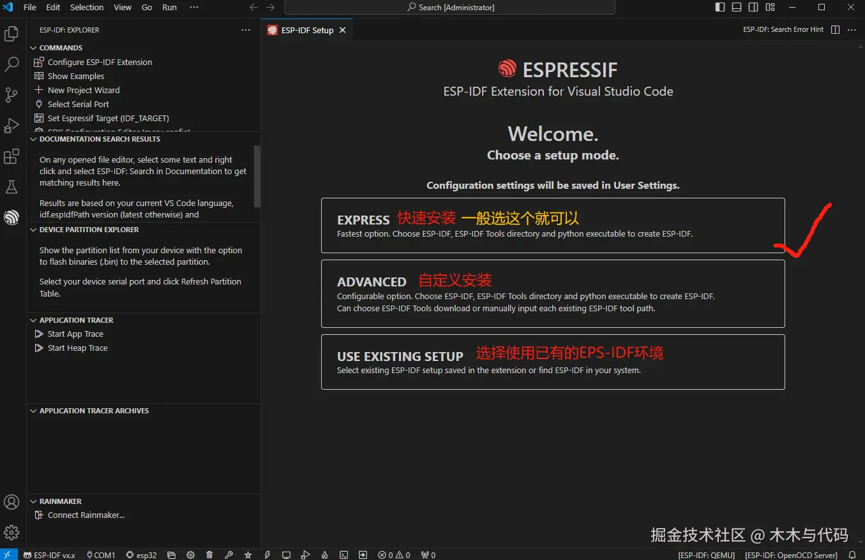Open the Run and Debug view
This screenshot has width=865, height=560.
(11, 126)
